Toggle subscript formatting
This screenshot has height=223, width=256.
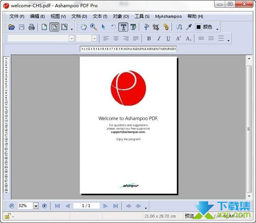188,38
